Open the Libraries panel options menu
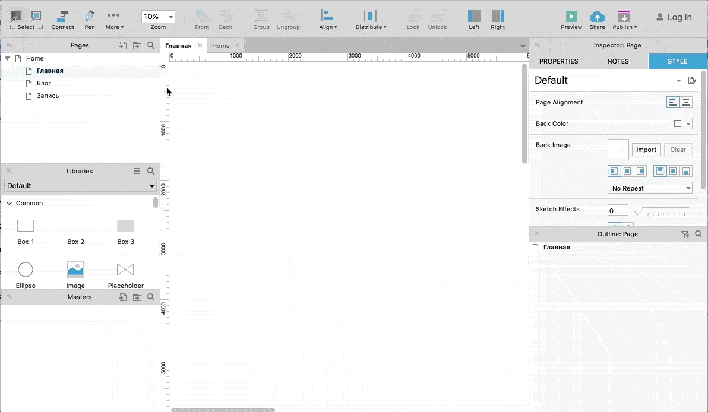 coord(137,171)
